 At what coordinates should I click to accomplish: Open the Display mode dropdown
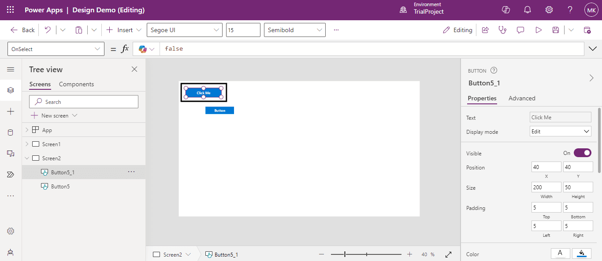(x=560, y=131)
